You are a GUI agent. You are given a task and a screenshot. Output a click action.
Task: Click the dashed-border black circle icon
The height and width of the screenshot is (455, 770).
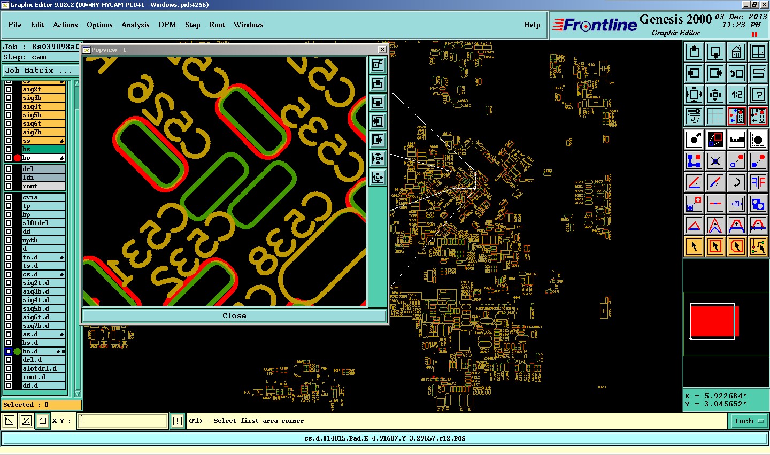click(758, 140)
